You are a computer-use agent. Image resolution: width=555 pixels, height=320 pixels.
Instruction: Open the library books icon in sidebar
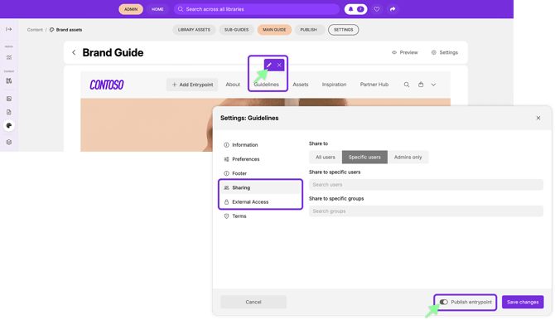(x=9, y=80)
